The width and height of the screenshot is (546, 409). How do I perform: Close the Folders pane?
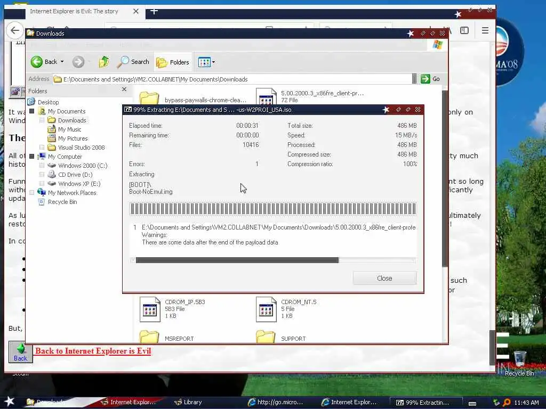pyautogui.click(x=124, y=89)
